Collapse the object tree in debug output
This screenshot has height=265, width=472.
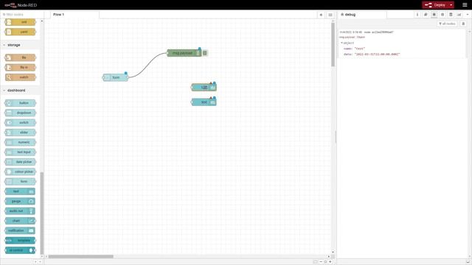pos(341,43)
